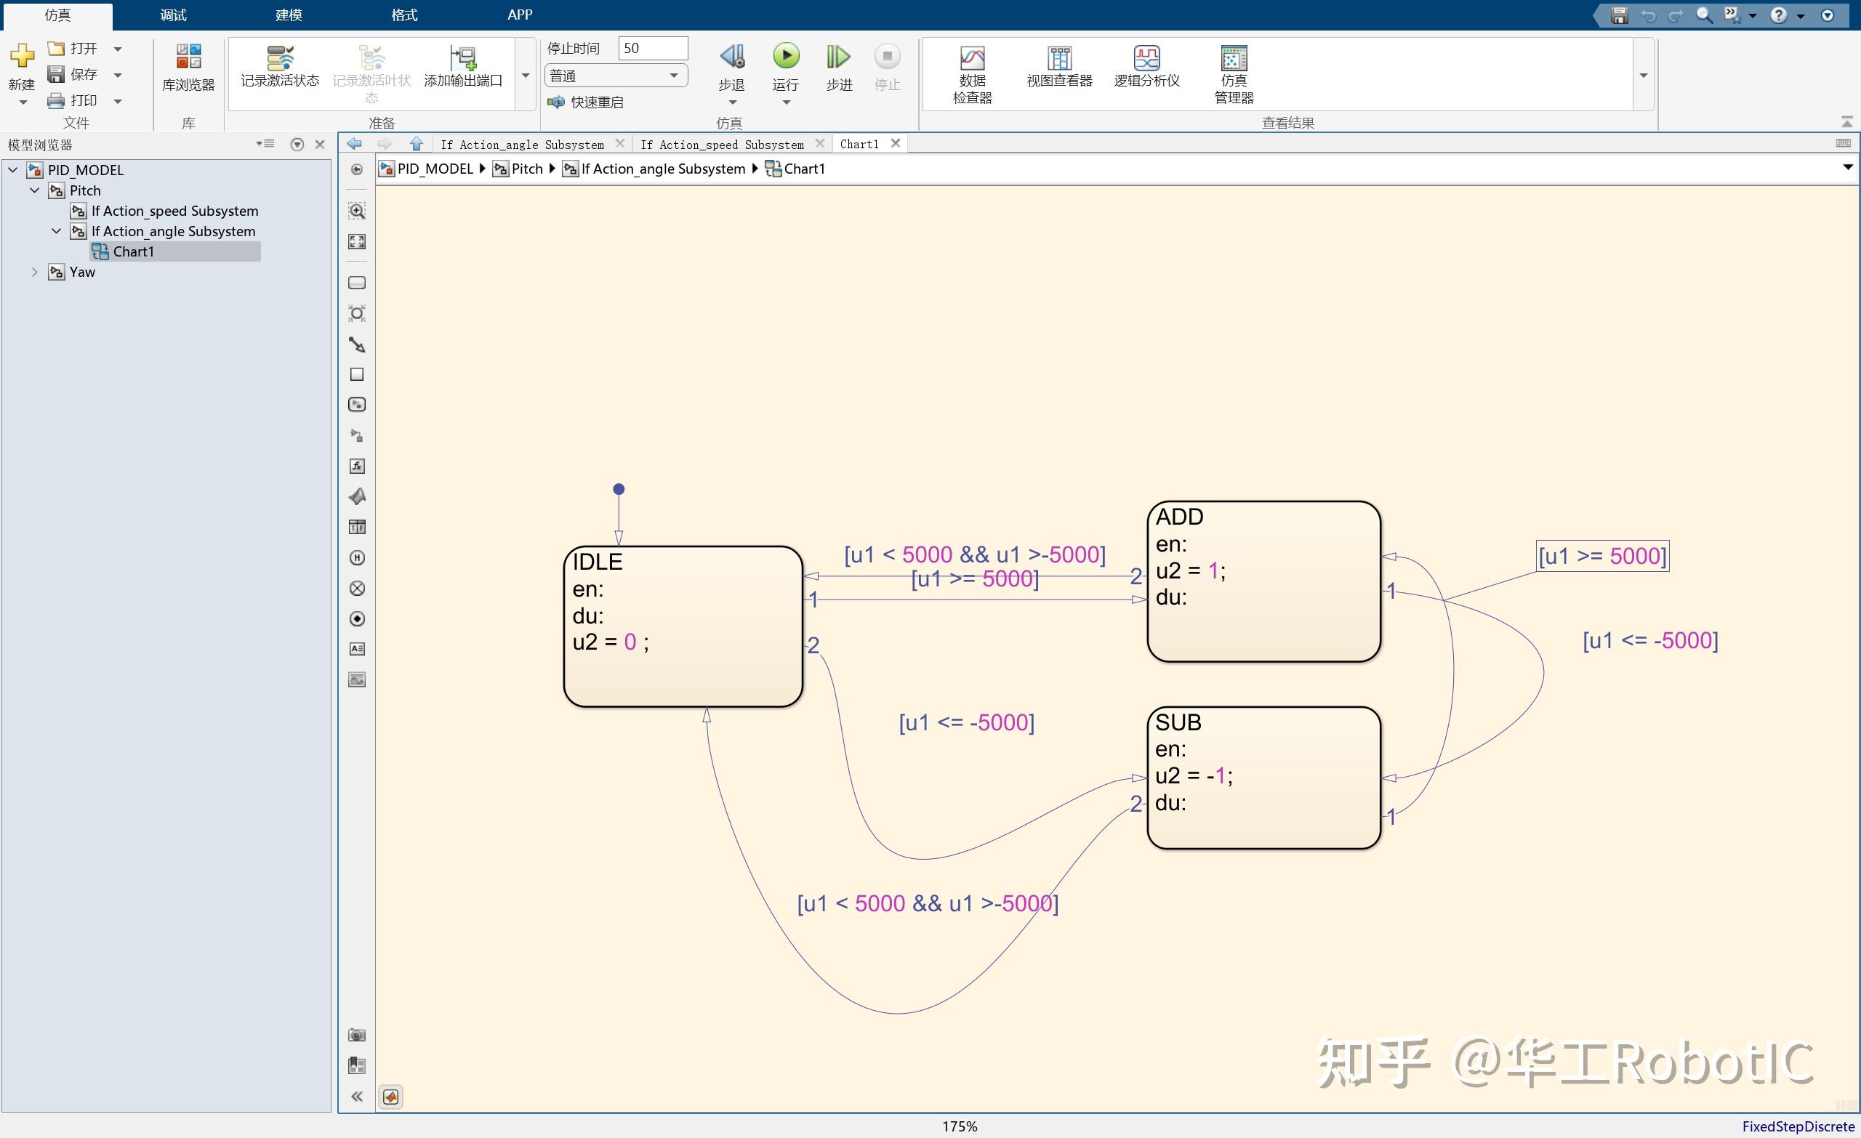
Task: Launch the Logic Analyzer (逻辑分析仪)
Action: click(1146, 59)
